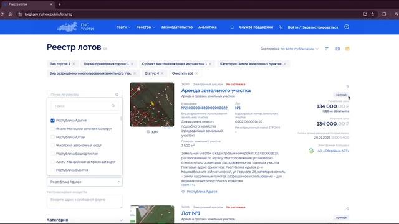Click Войти / Зарегистрироваться
The image size is (399, 224).
point(313,27)
